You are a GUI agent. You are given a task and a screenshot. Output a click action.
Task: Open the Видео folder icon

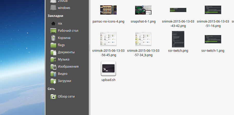(53, 74)
